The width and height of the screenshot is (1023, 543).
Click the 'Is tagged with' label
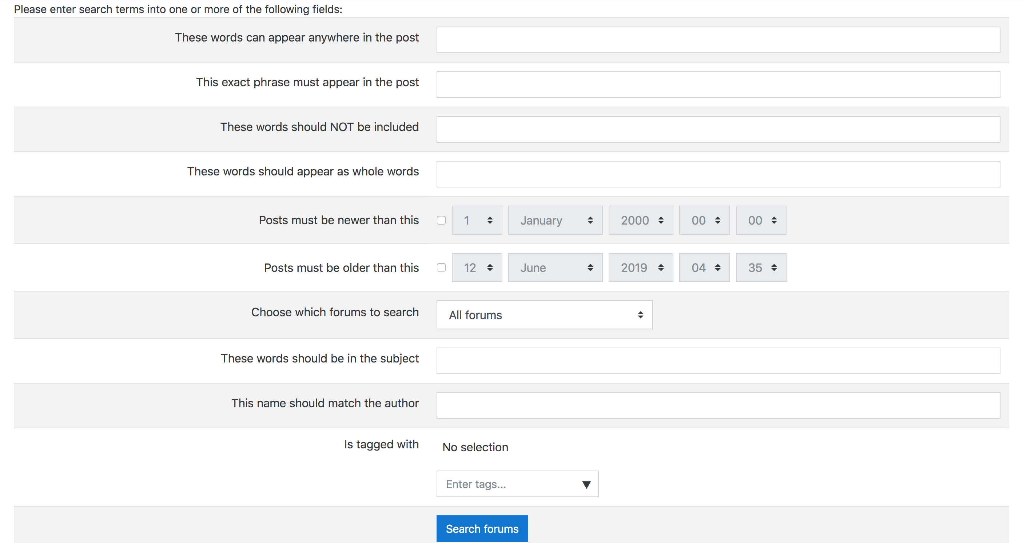[x=381, y=444]
